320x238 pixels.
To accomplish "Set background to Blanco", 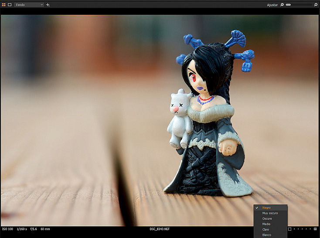I will click(270, 235).
